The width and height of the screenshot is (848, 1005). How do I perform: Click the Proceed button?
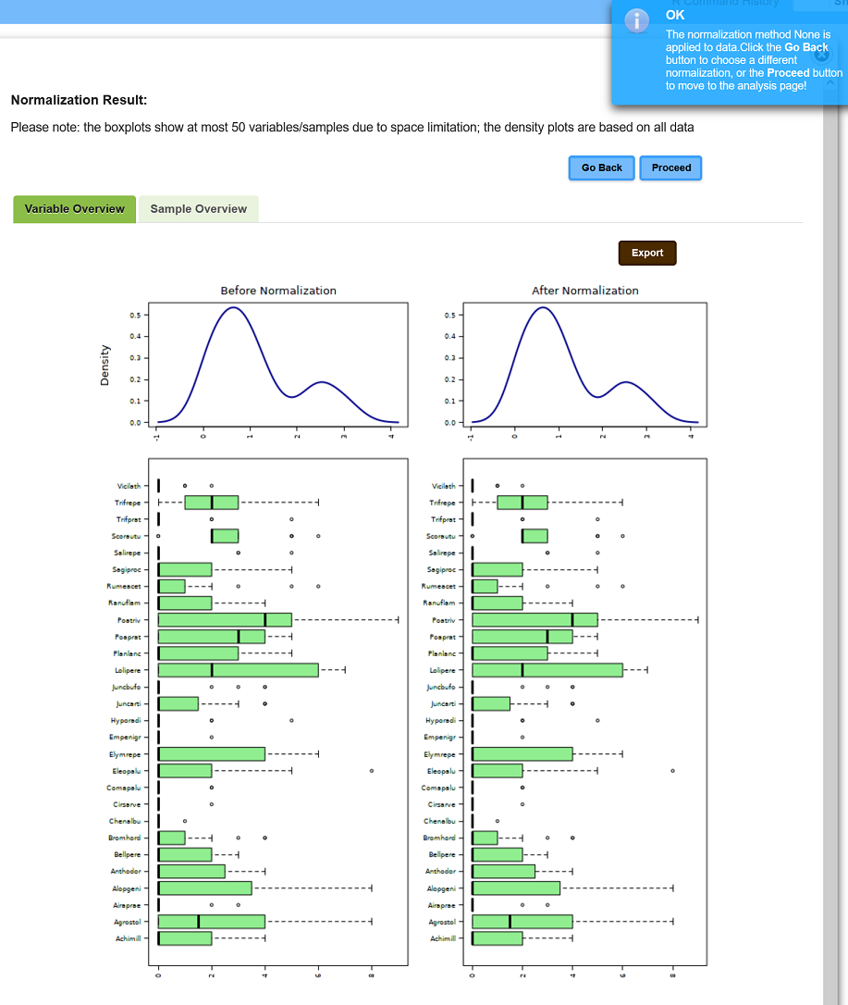[x=670, y=167]
